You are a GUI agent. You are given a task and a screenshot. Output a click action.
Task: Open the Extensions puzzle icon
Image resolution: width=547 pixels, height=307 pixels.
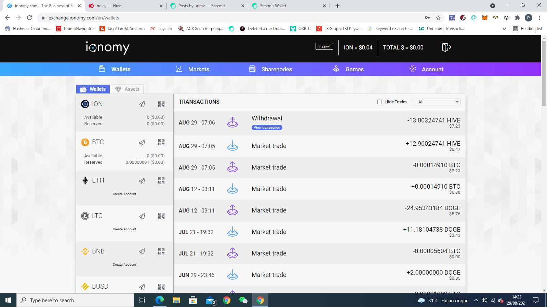coord(518,18)
